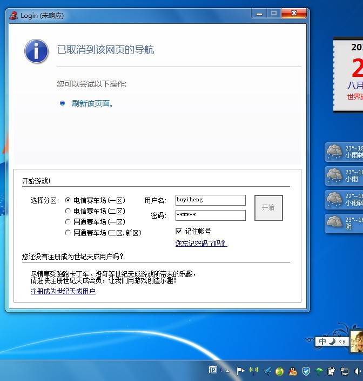
Task: Minimize the Login window
Action: (259, 14)
